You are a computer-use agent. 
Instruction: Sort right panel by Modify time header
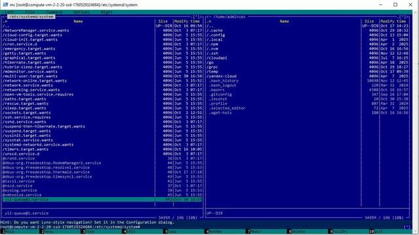tap(394, 22)
